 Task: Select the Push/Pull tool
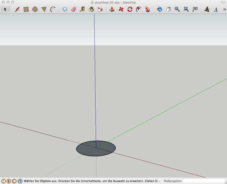112,9
